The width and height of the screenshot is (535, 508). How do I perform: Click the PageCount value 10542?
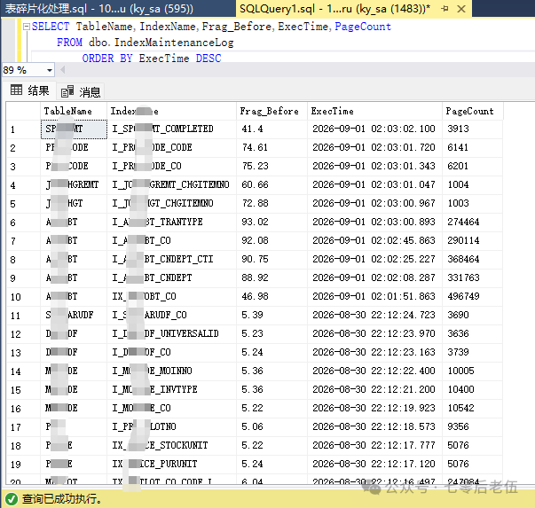click(x=460, y=408)
